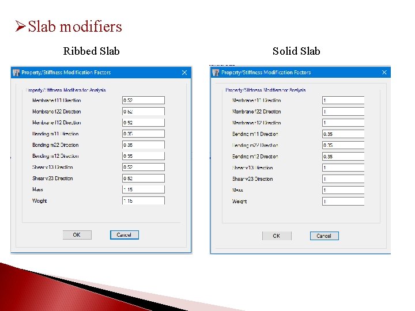Click OK in the Solid Slab dialog
The width and height of the screenshot is (415, 311).
277,236
